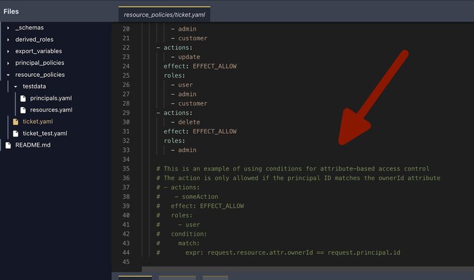Screen dimensions: 474x280
Task: Click the Files panel heading
Action: (x=11, y=12)
